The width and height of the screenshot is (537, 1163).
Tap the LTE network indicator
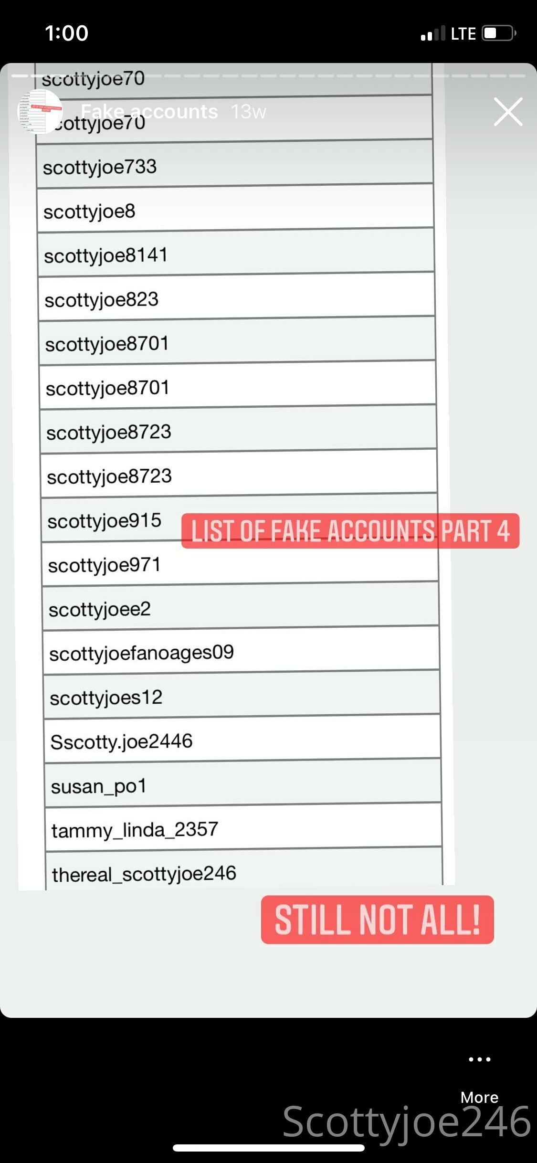tap(463, 34)
